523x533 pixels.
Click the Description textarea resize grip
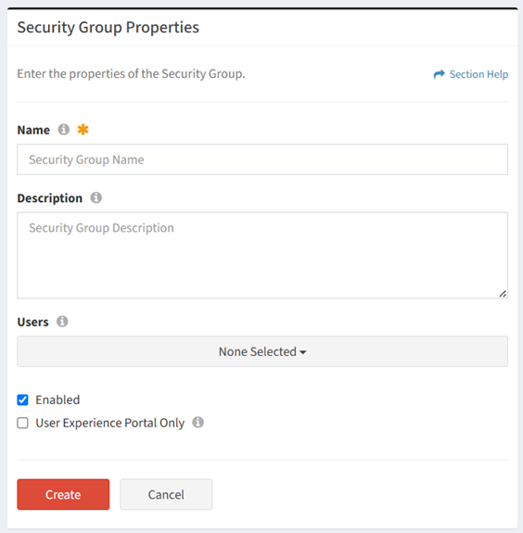(503, 294)
